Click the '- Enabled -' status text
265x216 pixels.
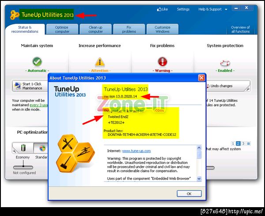[225, 70]
